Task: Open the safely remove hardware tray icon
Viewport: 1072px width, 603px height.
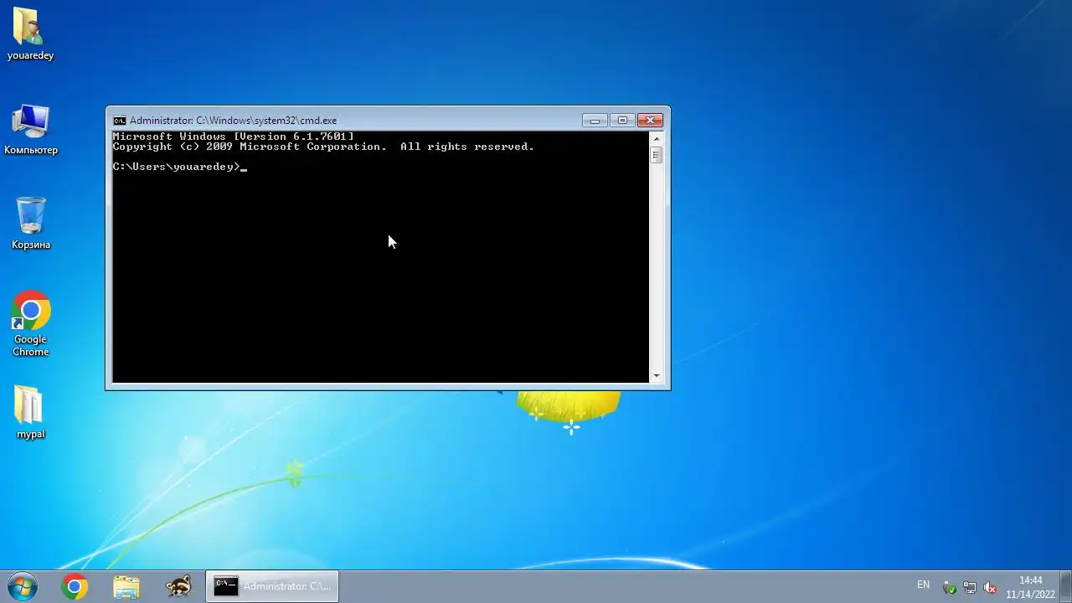Action: tap(950, 587)
